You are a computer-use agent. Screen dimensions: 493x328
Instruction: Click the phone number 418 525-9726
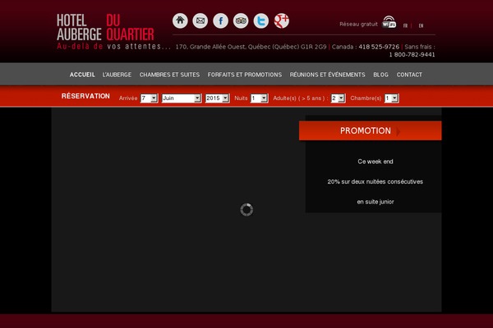(x=379, y=47)
